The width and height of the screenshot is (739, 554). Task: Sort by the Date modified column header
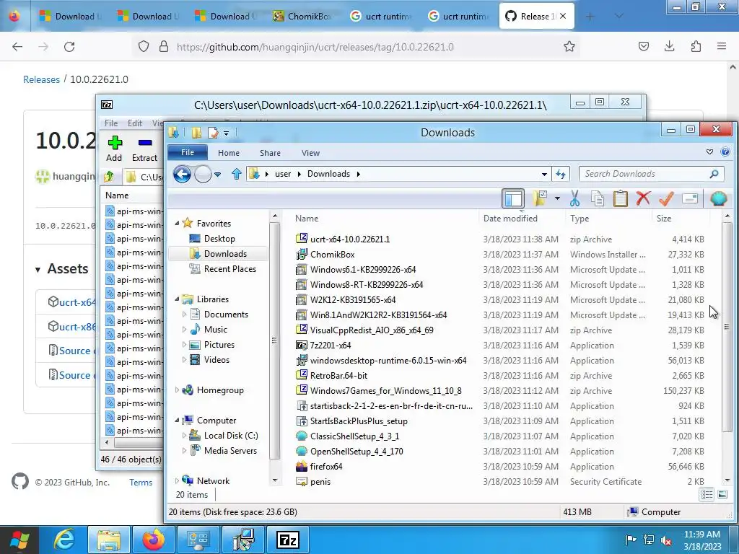(x=510, y=219)
